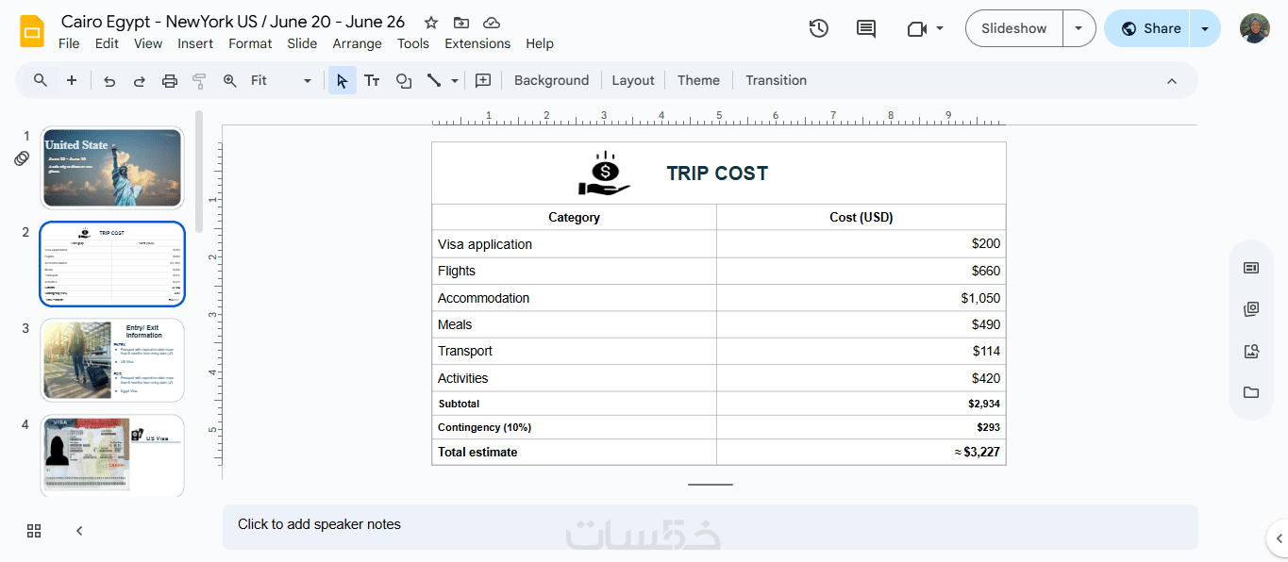Click the ≈ $3,227 total cell
This screenshot has width=1288, height=562.
tap(861, 453)
